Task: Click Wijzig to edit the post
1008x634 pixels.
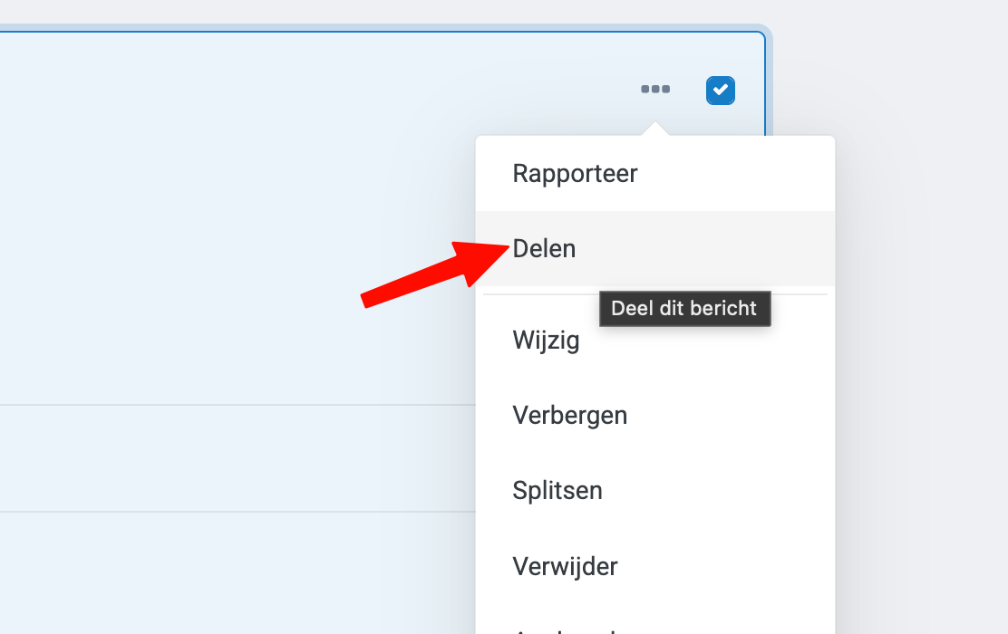Action: click(x=546, y=341)
